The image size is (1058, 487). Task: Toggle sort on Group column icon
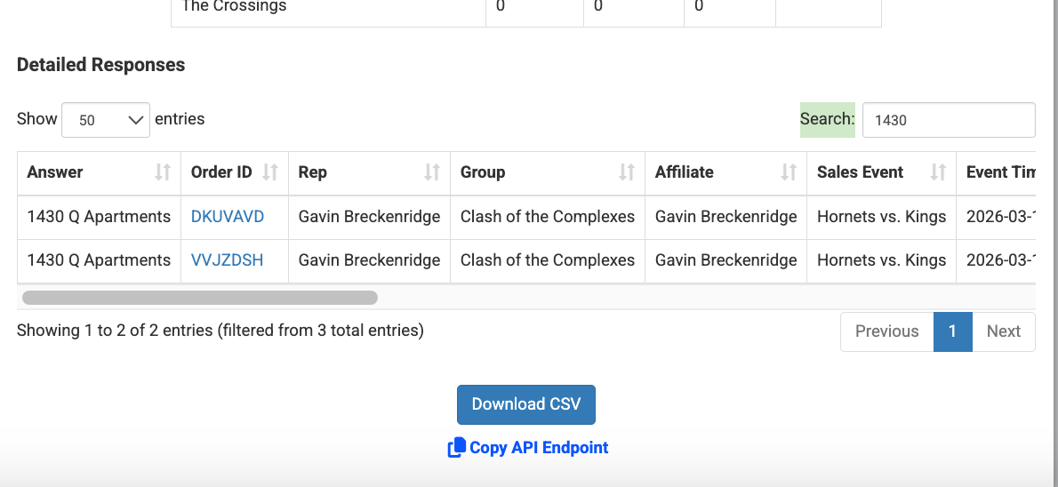[x=627, y=172]
